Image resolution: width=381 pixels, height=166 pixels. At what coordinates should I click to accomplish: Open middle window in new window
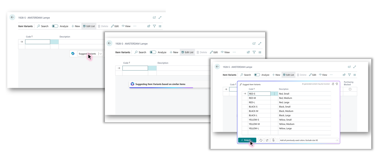click(x=254, y=44)
